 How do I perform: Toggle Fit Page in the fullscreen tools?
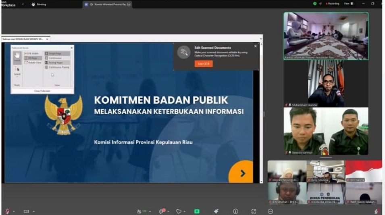(33, 58)
